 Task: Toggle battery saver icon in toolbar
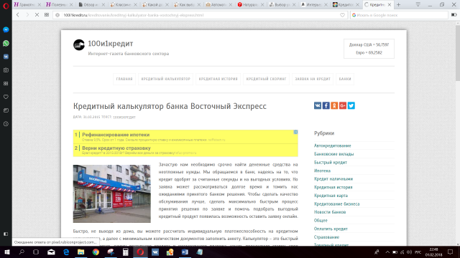(454, 15)
